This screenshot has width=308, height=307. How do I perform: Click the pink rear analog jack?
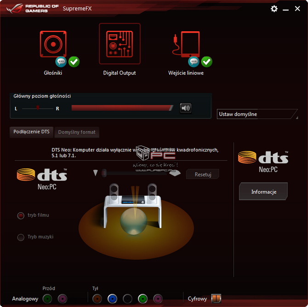(158, 299)
